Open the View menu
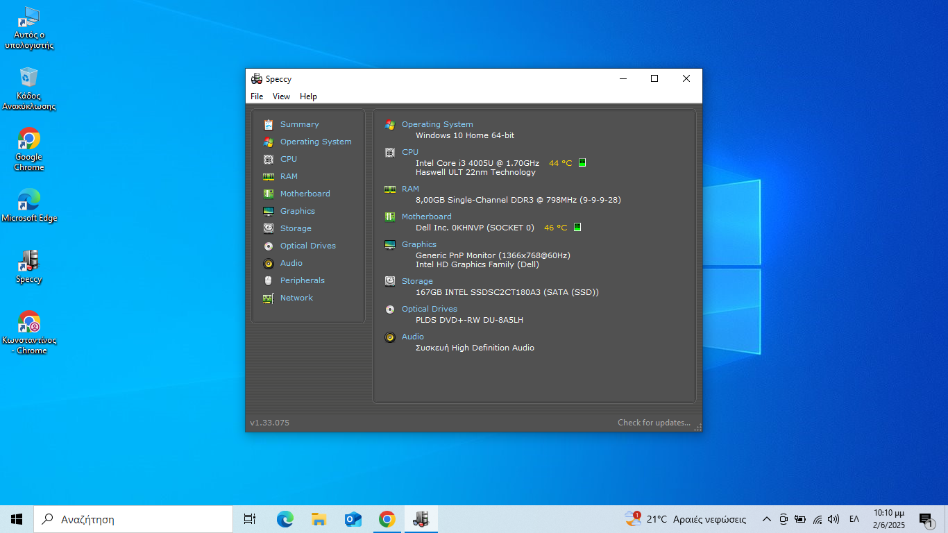Screen dimensions: 948x533 [281, 96]
